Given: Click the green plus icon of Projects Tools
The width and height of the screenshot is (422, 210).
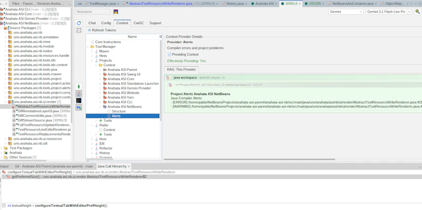Looking at the screenshot, I should [101, 121].
